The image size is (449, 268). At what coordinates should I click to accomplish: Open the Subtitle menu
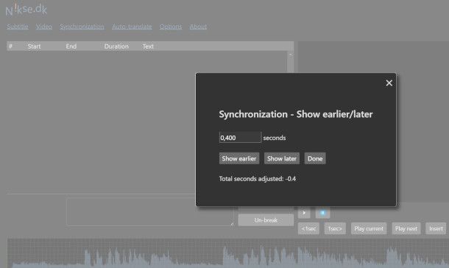coord(18,27)
